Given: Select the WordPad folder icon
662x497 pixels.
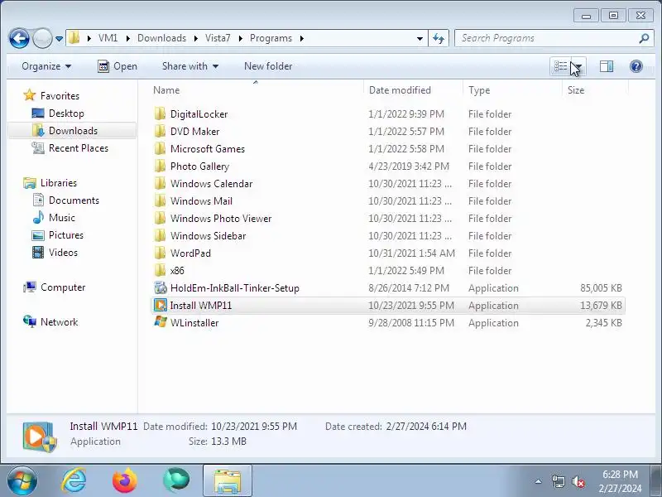Looking at the screenshot, I should coord(160,253).
